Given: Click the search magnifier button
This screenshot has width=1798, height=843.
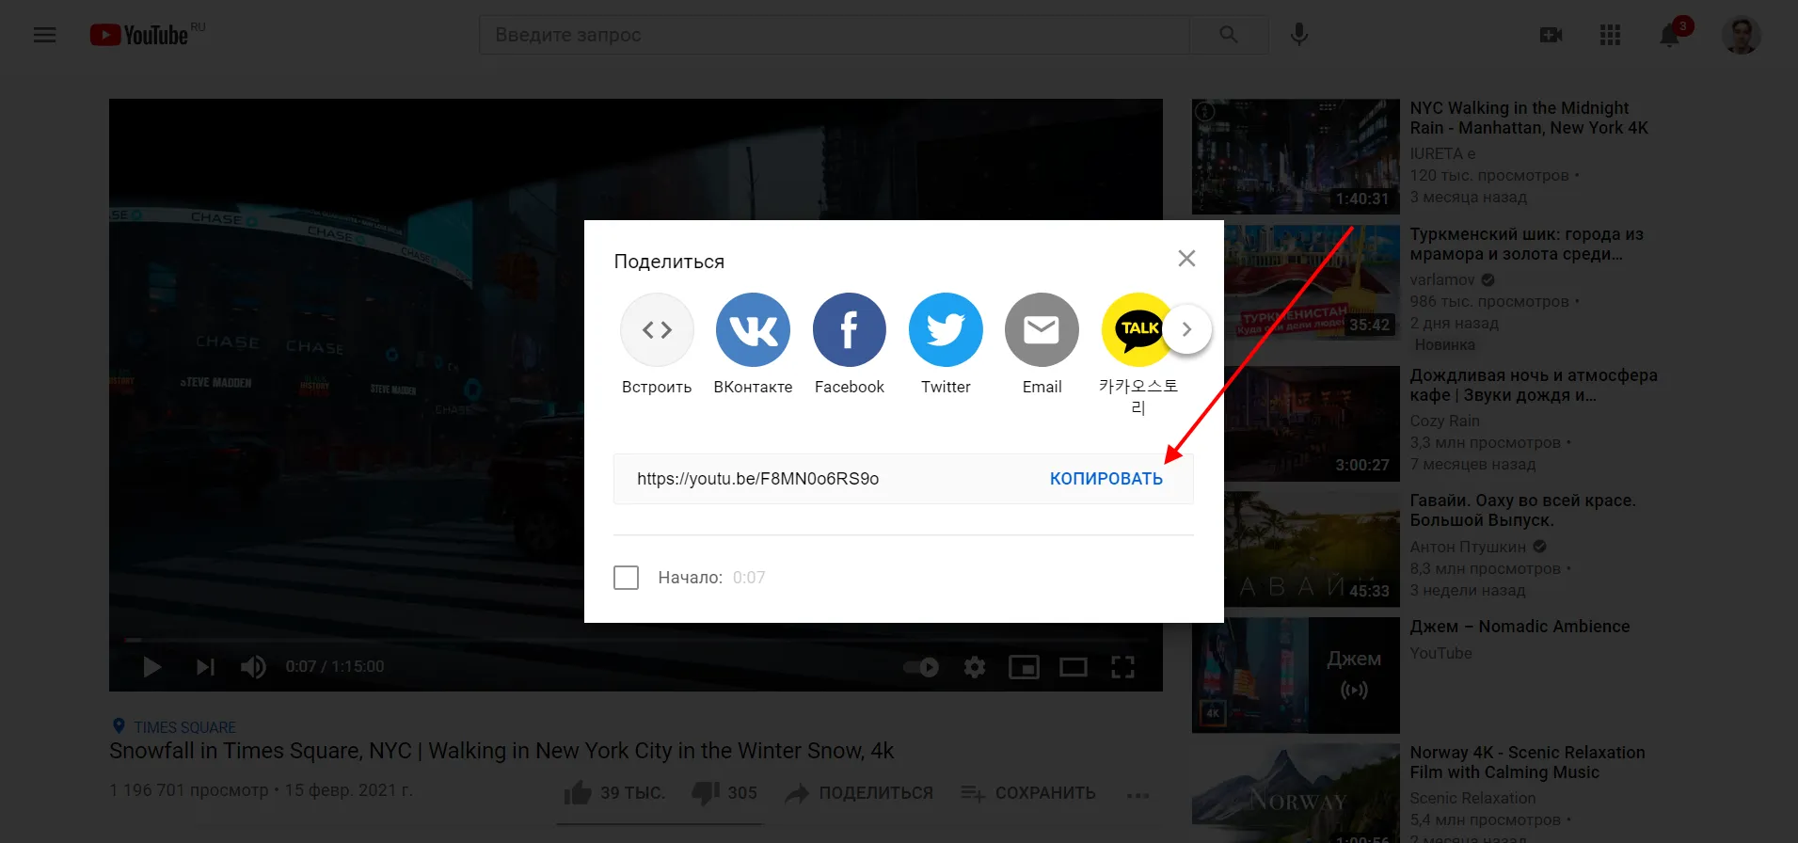Looking at the screenshot, I should point(1229,35).
